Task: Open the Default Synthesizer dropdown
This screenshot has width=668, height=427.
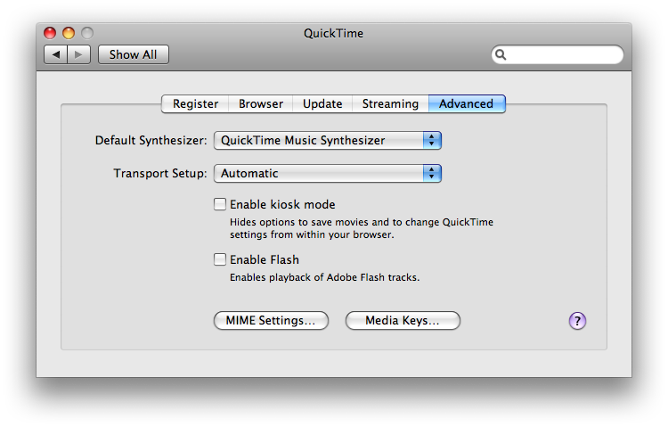Action: pos(327,140)
